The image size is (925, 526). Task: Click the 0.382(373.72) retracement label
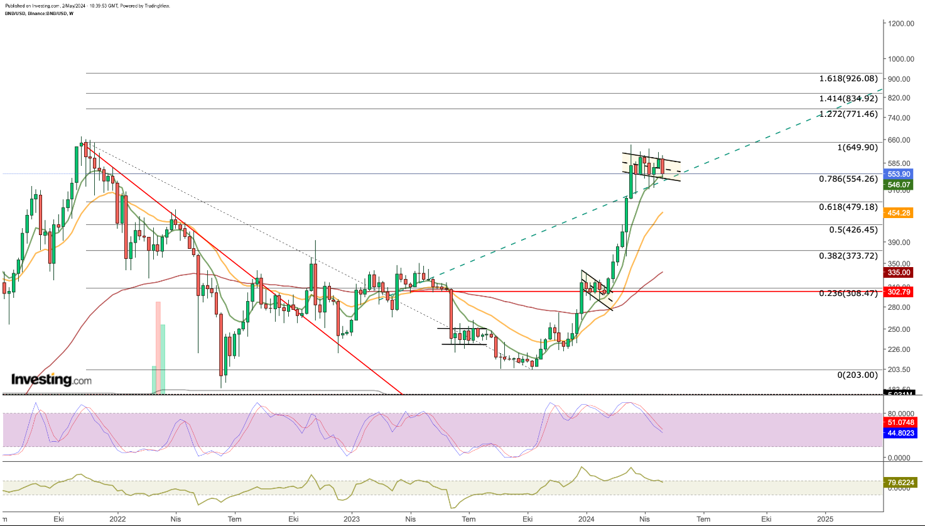click(x=848, y=256)
